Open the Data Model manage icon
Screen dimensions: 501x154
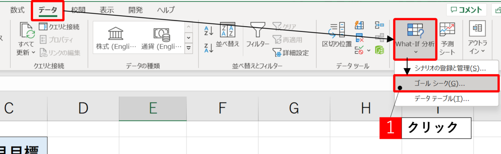(379, 50)
